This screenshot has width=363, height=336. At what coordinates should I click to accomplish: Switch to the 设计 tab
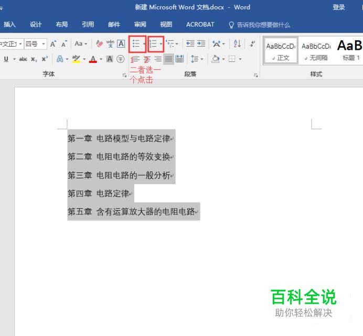click(36, 24)
